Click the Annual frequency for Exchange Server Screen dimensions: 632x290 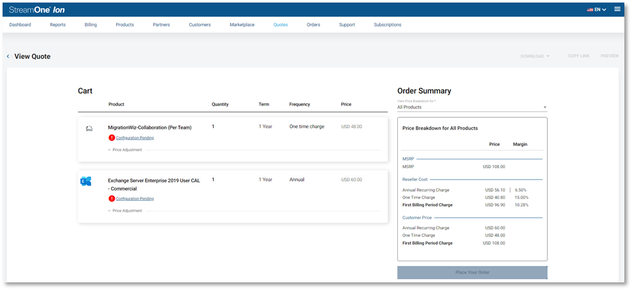297,180
